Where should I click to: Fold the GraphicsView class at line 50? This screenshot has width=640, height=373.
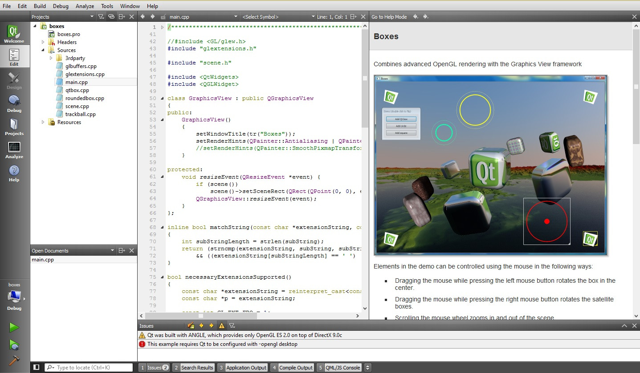163,98
